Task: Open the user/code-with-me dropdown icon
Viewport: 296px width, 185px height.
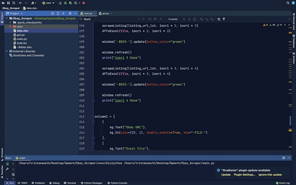Action: coord(34,3)
